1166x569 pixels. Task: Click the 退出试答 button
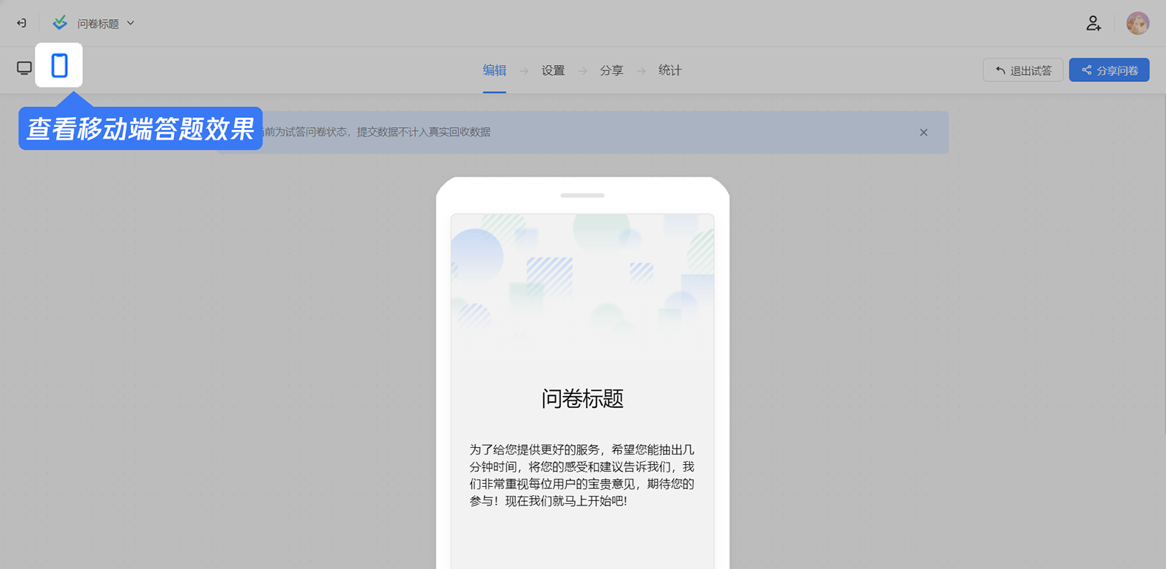click(1022, 70)
